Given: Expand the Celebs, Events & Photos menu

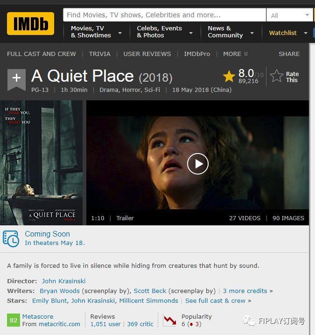Looking at the screenshot, I should (x=165, y=32).
